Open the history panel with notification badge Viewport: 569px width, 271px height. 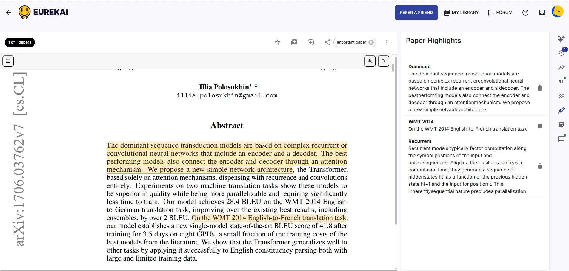click(561, 53)
